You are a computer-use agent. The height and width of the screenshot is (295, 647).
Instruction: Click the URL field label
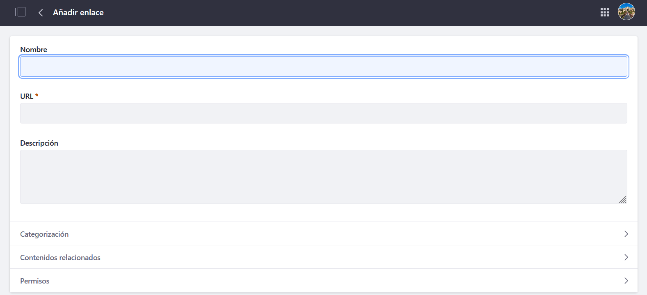click(x=27, y=96)
